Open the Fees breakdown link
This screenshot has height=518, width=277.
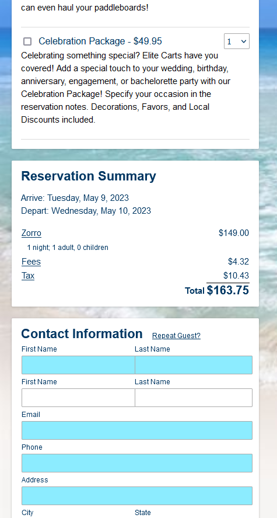click(31, 262)
